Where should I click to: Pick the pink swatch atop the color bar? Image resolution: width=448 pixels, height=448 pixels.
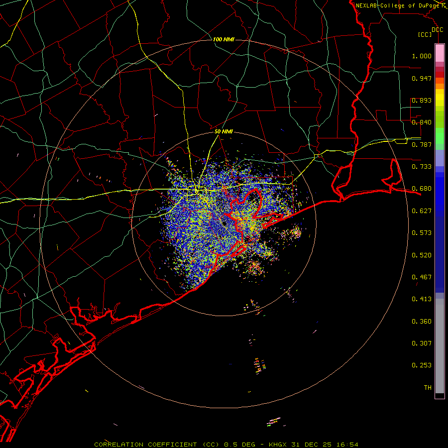click(440, 53)
